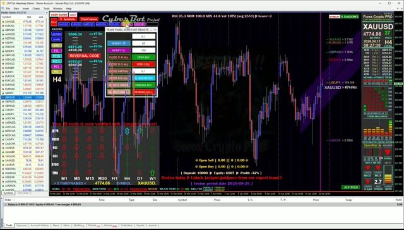Toggle the OVERLAY button
Image resolution: width=404 pixels, height=230 pixels.
(334, 16)
